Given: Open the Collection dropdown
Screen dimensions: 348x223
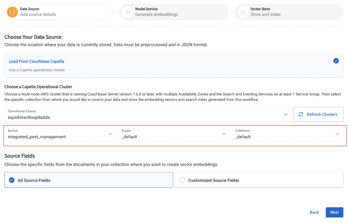Looking at the screenshot, I should point(288,134).
